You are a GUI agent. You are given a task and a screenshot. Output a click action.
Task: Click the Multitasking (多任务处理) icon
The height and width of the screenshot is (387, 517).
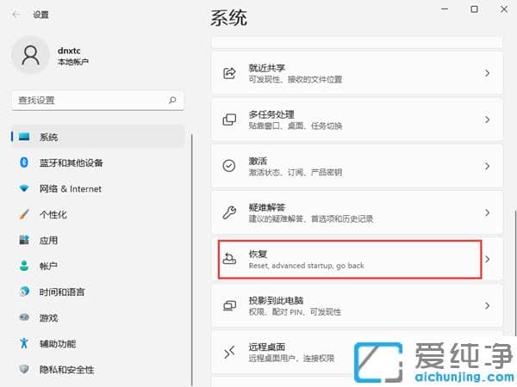(x=229, y=120)
